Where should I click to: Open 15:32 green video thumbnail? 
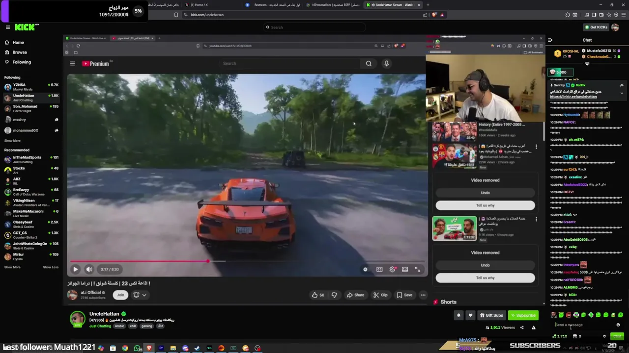[454, 228]
